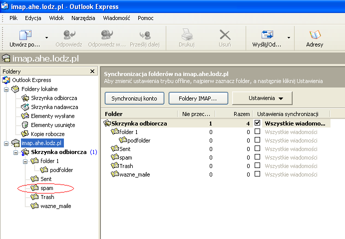Click Ustawienia synchronizacji column header
The width and height of the screenshot is (345, 239).
pyautogui.click(x=292, y=114)
